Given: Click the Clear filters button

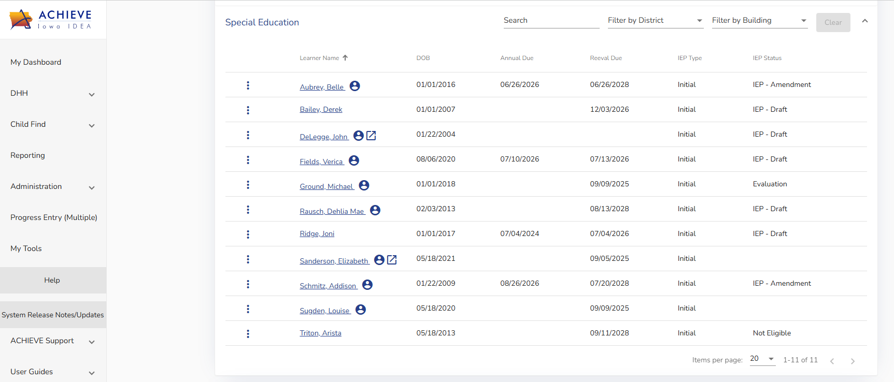Looking at the screenshot, I should 833,22.
